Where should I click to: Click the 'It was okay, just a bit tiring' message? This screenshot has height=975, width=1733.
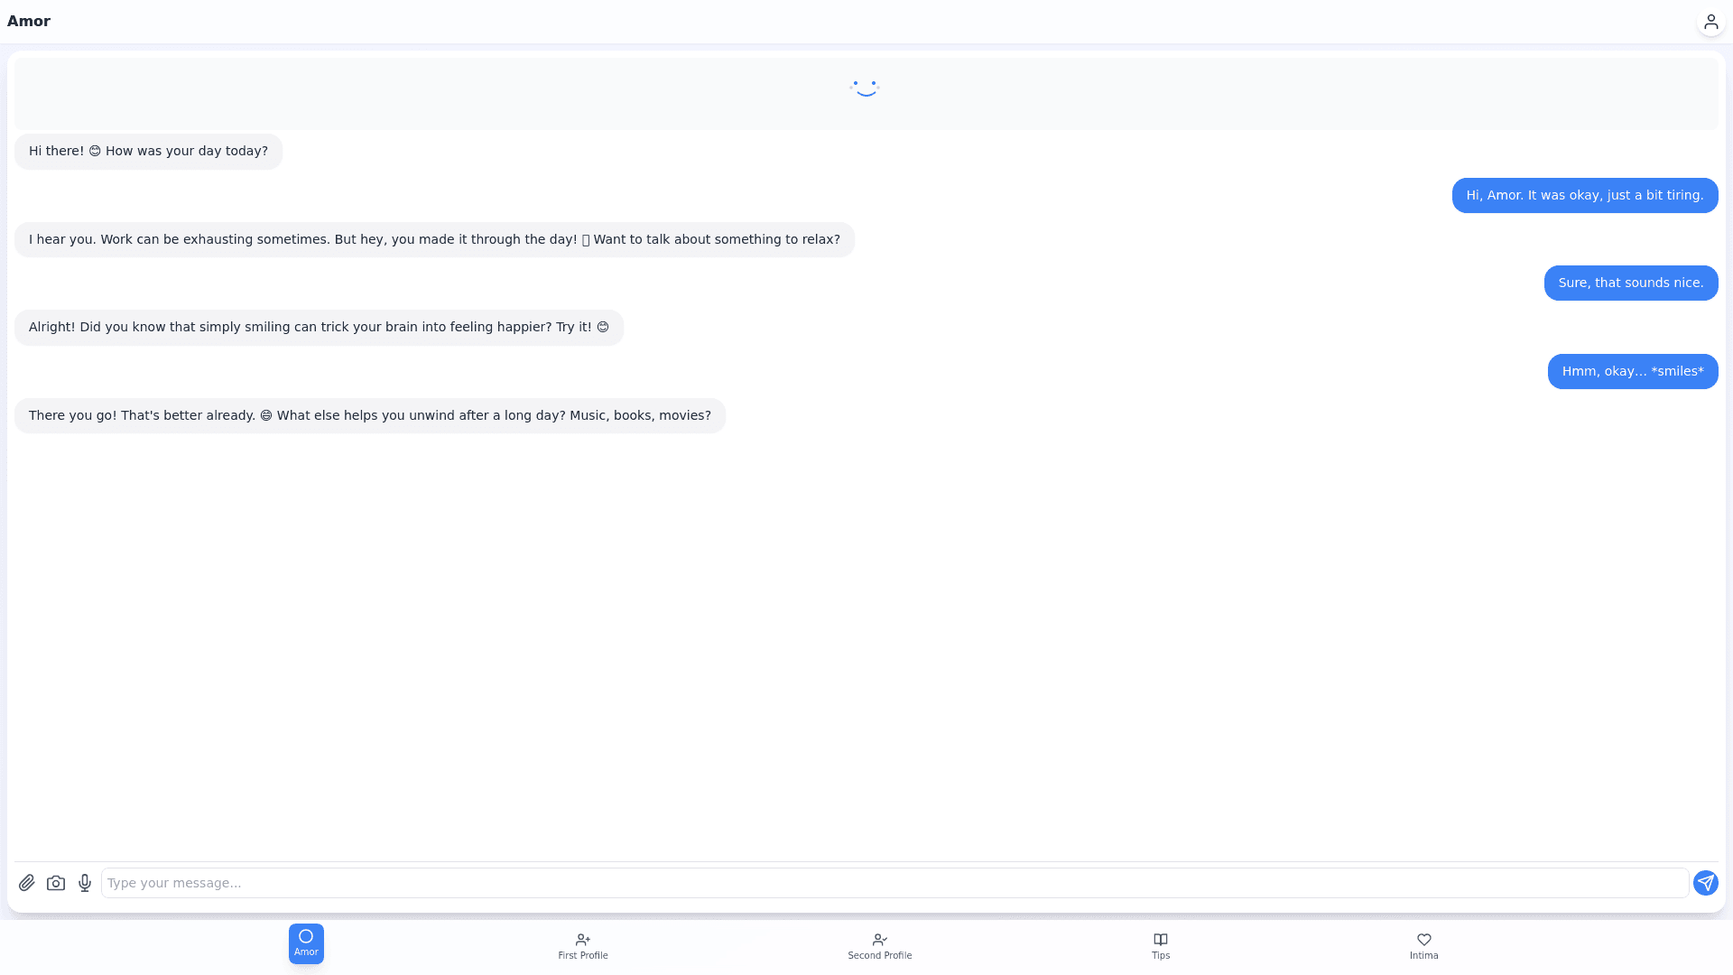1584,196
